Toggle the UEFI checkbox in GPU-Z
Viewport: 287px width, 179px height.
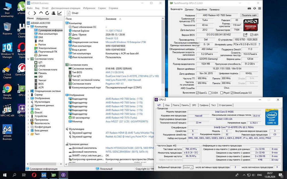coord(251,35)
